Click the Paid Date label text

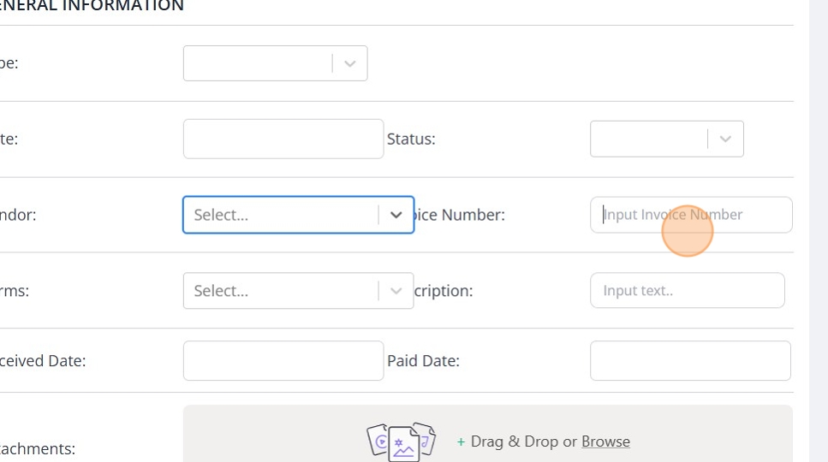[x=423, y=361]
